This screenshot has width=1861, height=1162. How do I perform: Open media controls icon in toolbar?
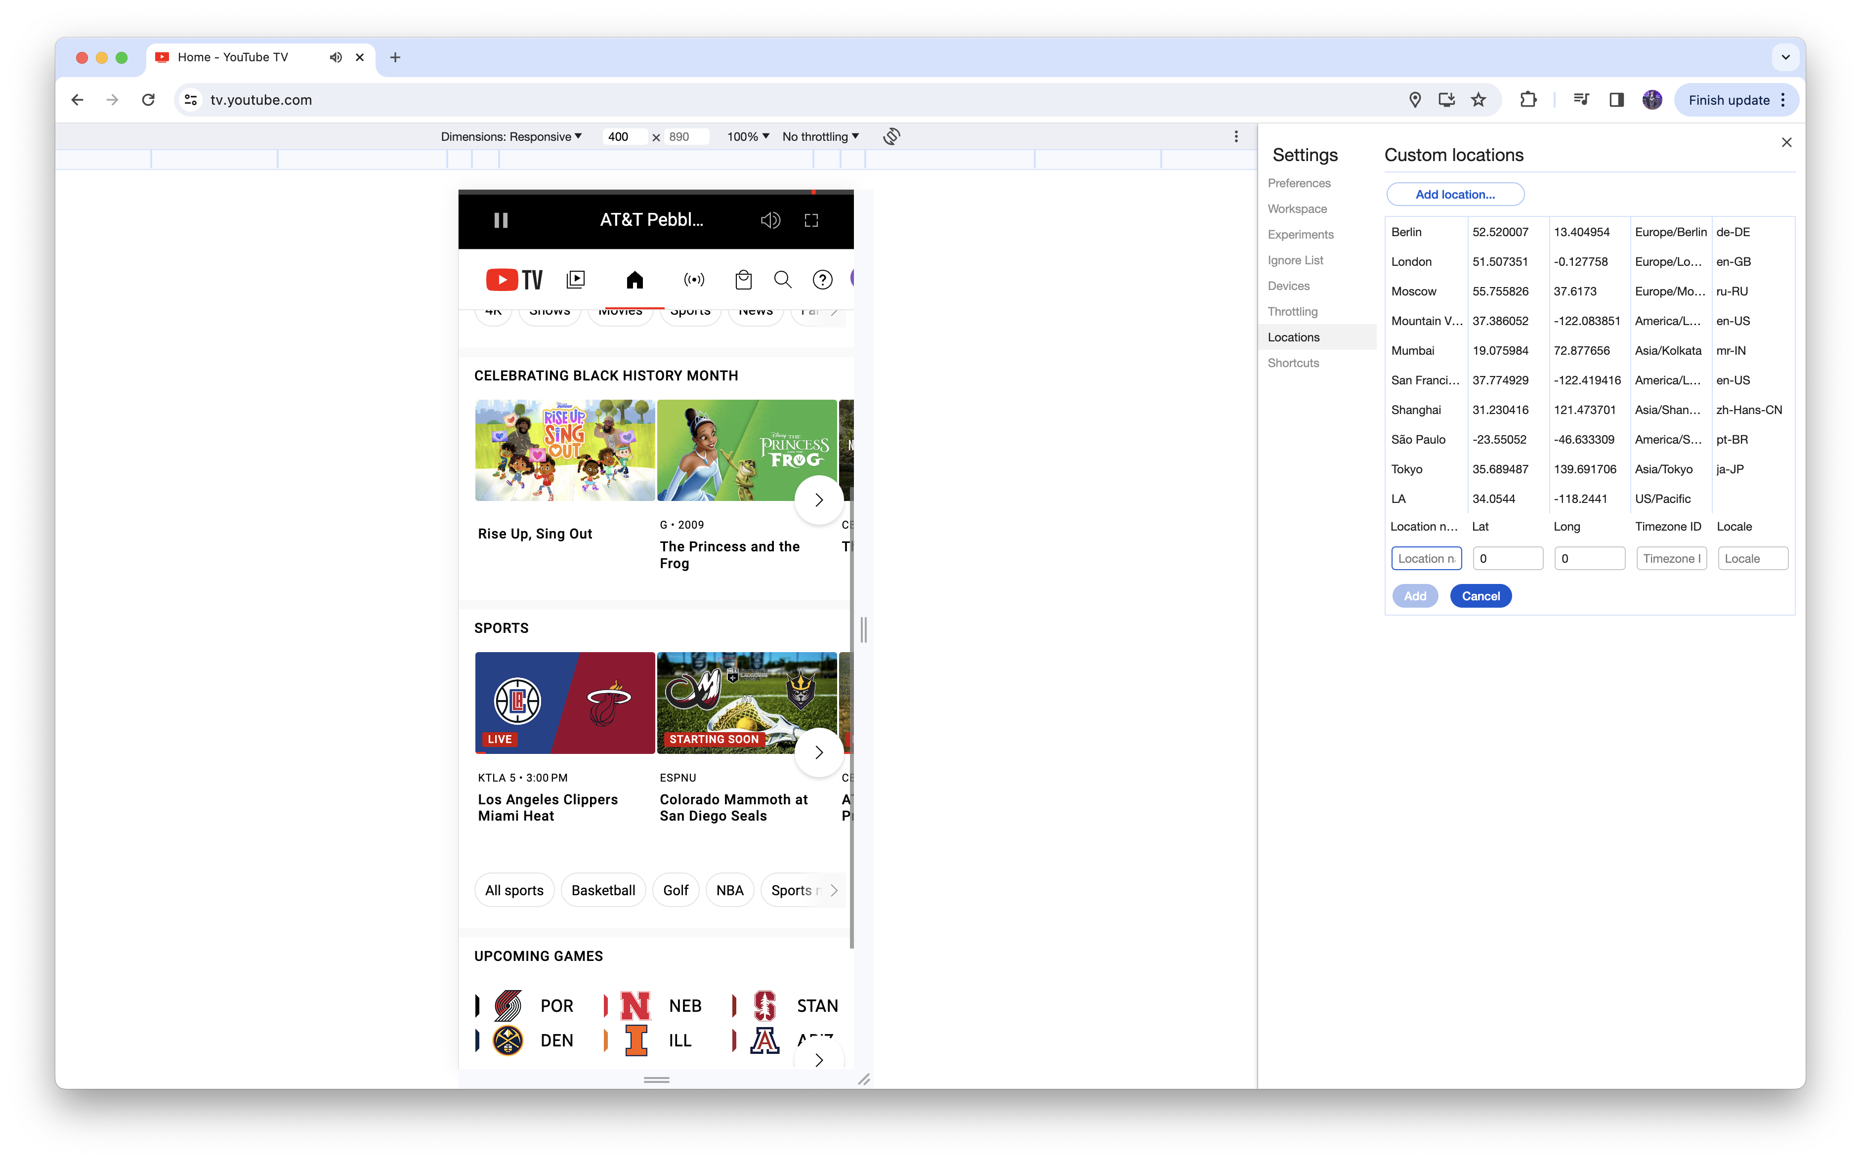(x=1580, y=100)
